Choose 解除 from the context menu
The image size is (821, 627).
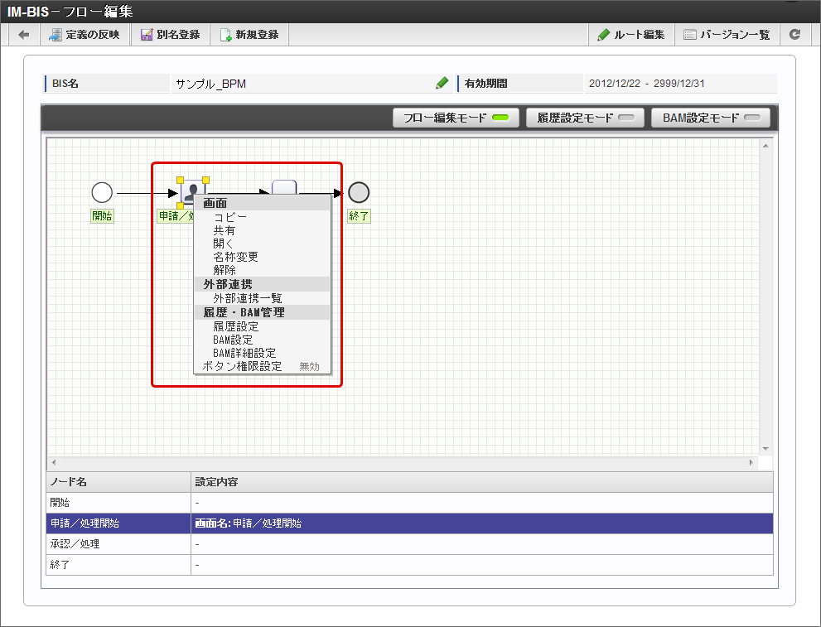(262, 270)
